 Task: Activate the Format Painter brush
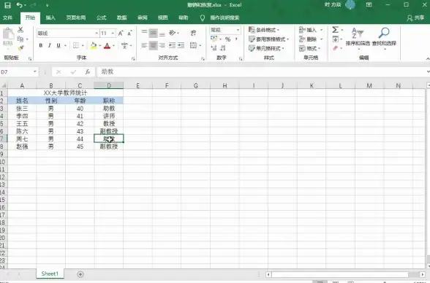[20, 48]
